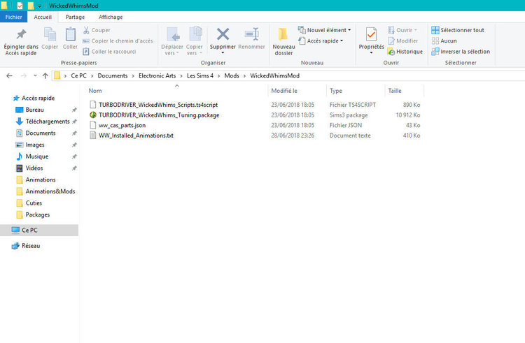Open Musique in the sidebar
Screen dimensions: 525x343
(37, 156)
